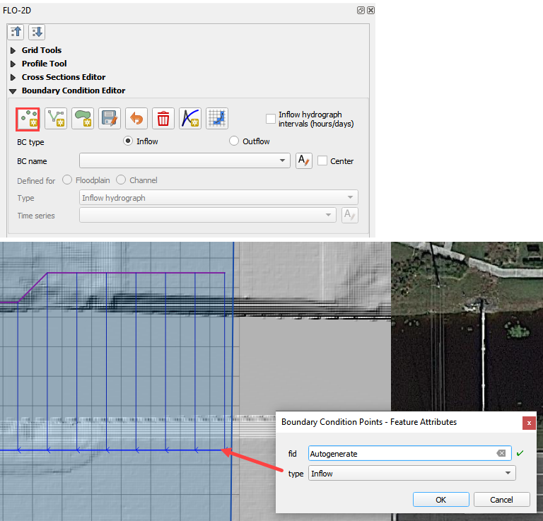Click the red trash delete icon
Viewport: 543px width, 521px height.
pyautogui.click(x=163, y=118)
